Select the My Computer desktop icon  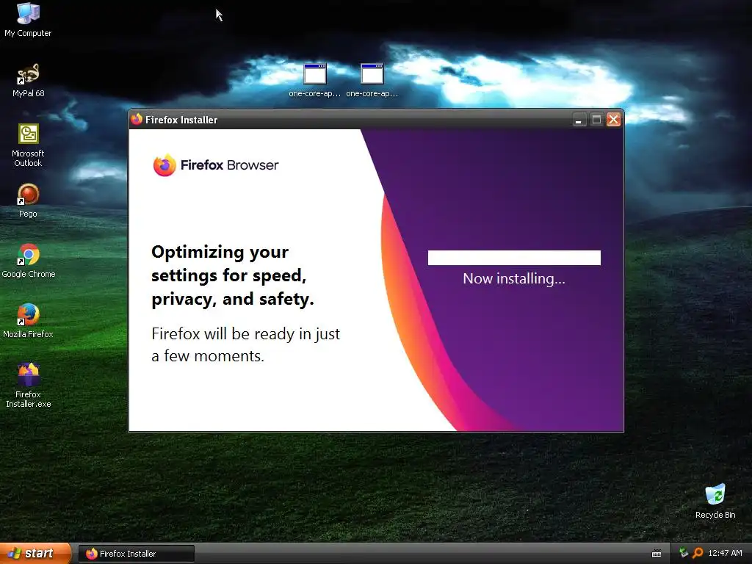click(x=28, y=20)
